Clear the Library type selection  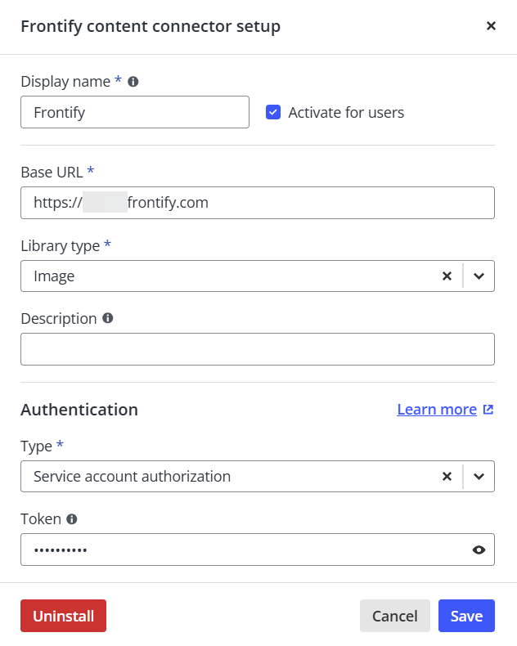(x=447, y=276)
